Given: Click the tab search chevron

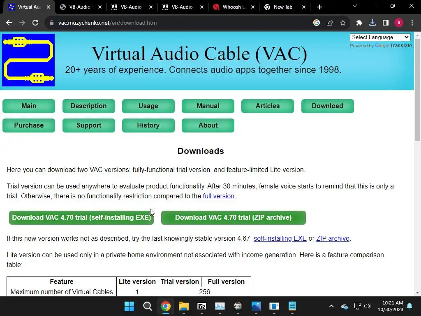Looking at the screenshot, I should click(355, 6).
